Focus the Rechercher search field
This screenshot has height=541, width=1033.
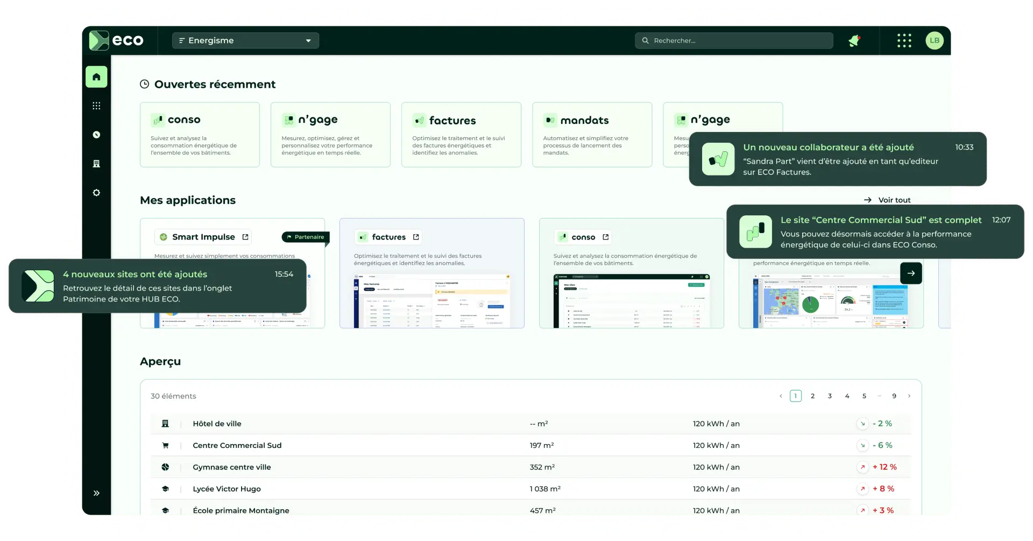734,40
